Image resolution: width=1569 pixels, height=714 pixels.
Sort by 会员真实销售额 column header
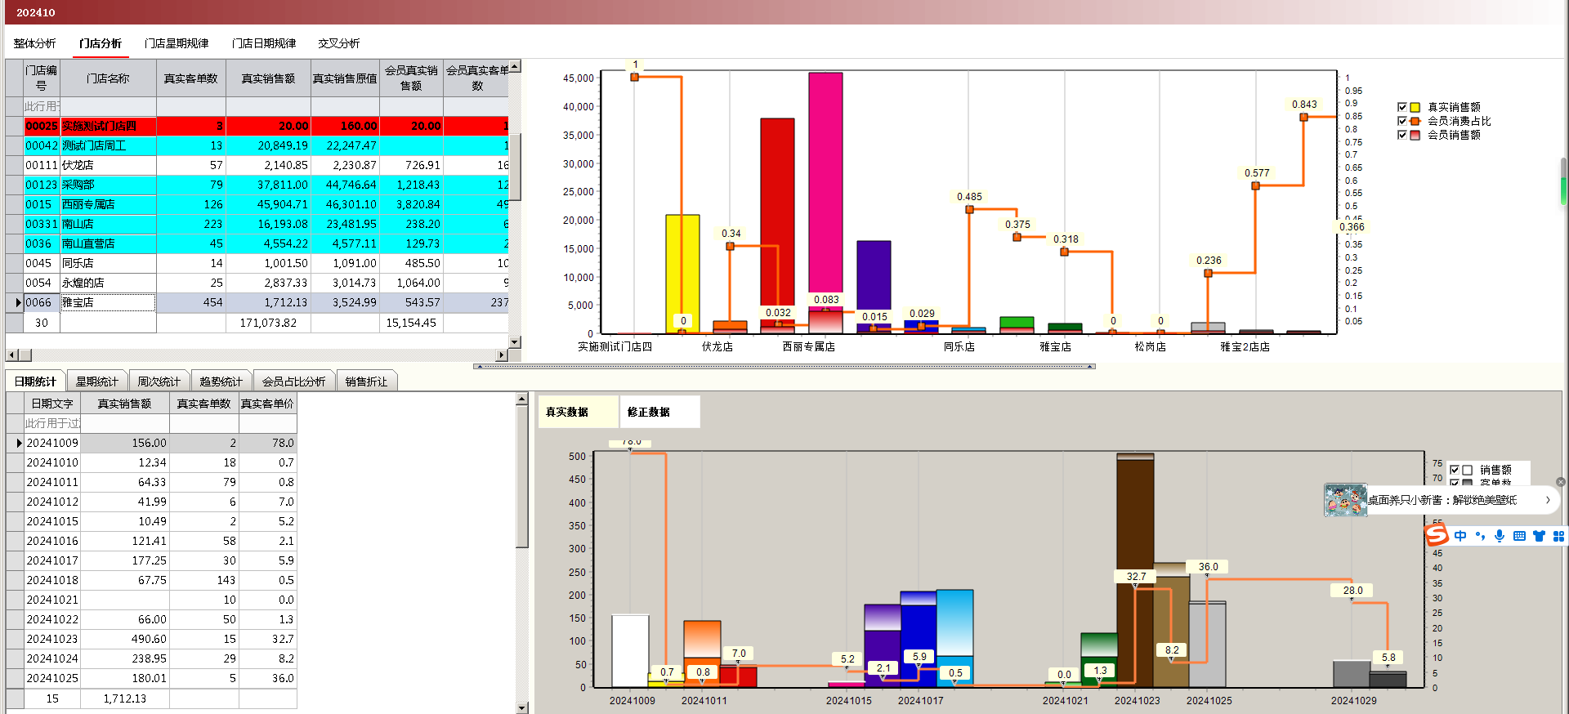click(411, 78)
